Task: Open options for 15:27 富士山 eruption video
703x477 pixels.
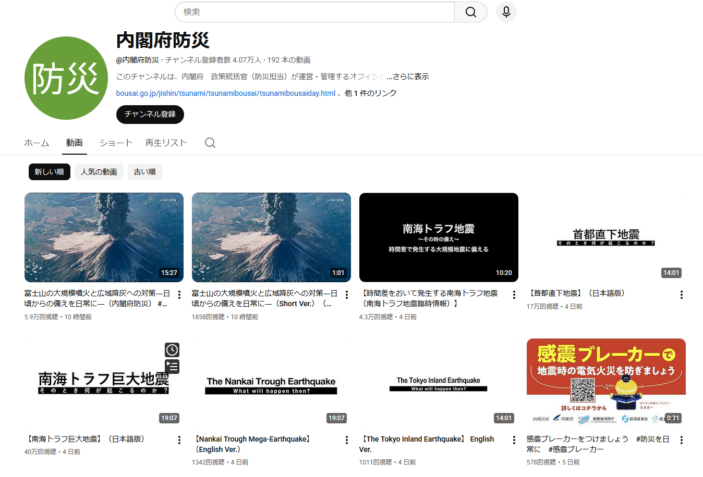Action: [179, 295]
